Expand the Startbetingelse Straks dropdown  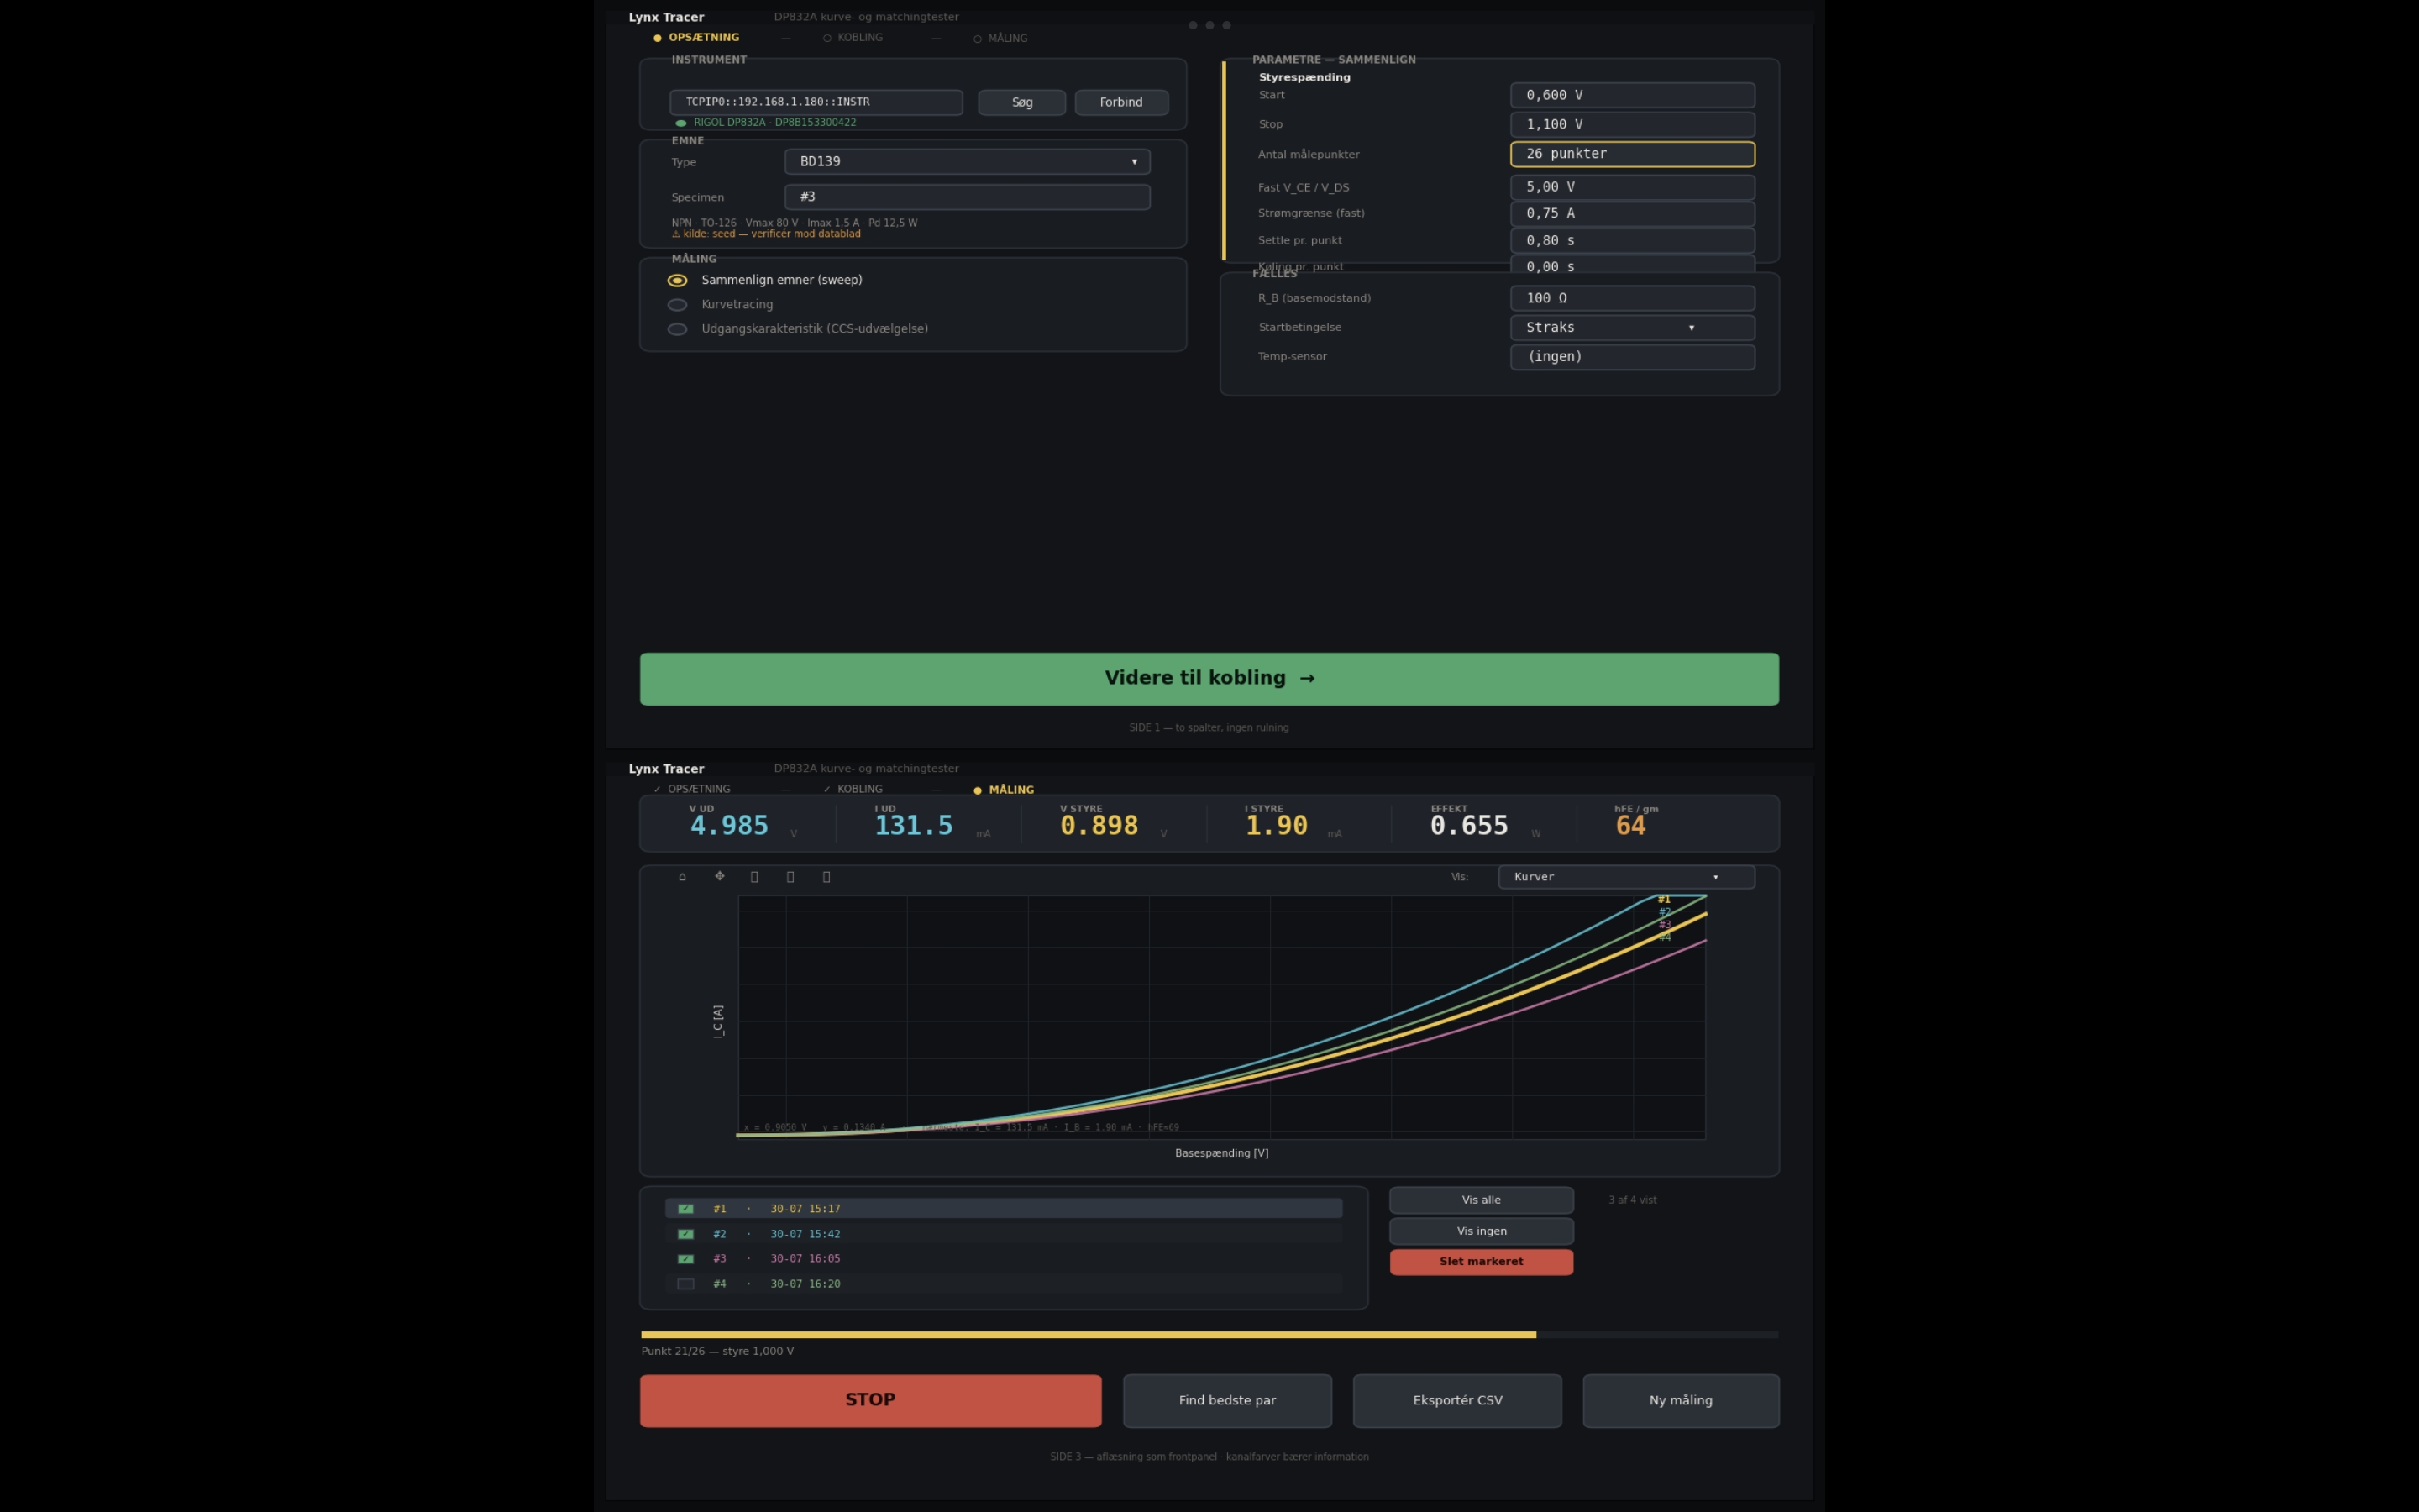1631,328
